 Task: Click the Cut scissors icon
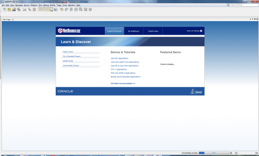click(x=25, y=9)
